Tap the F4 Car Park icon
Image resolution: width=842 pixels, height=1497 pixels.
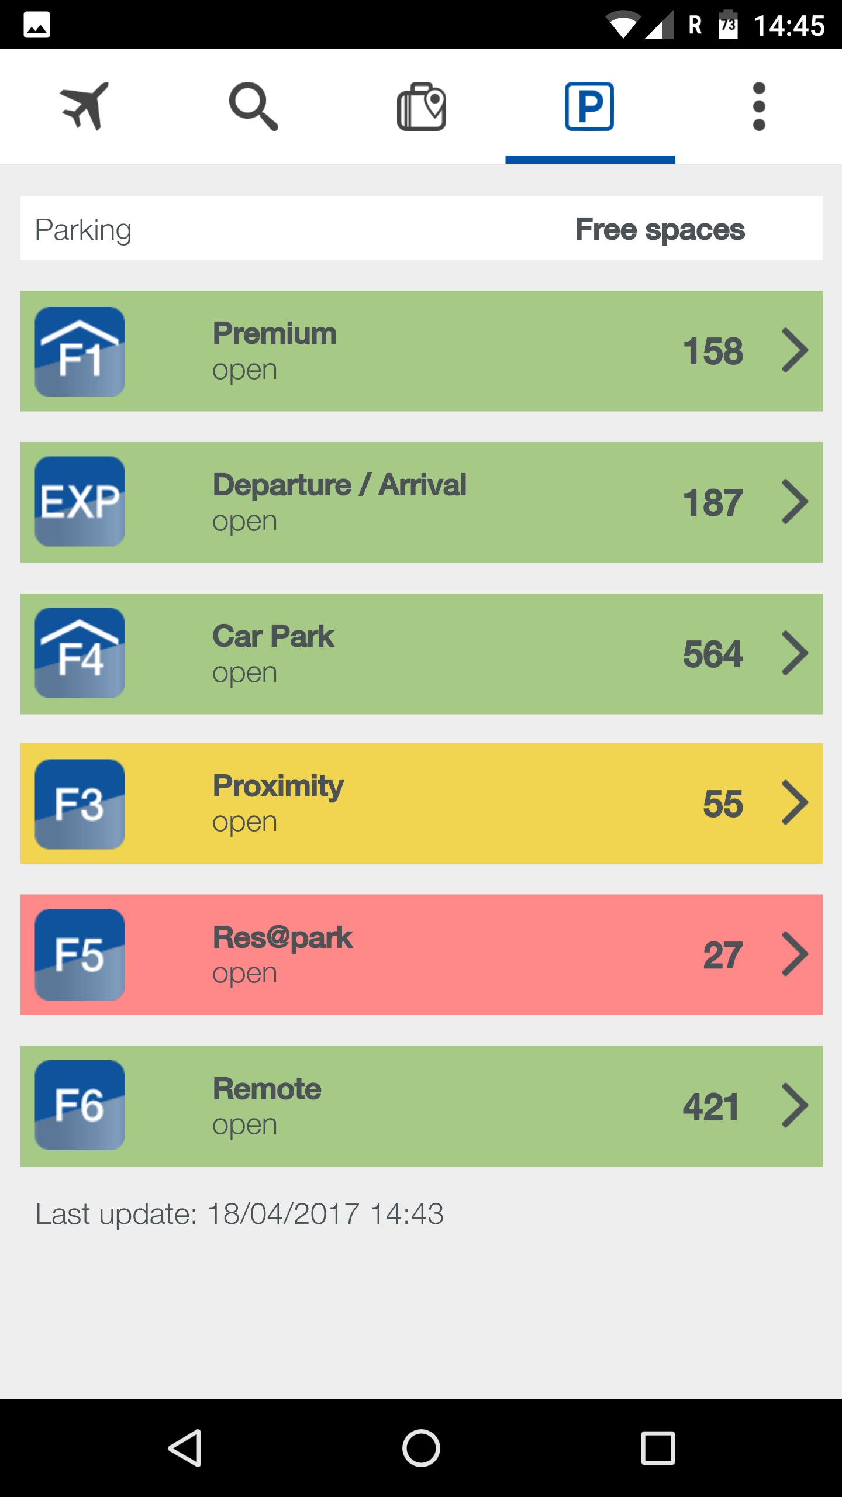[80, 653]
